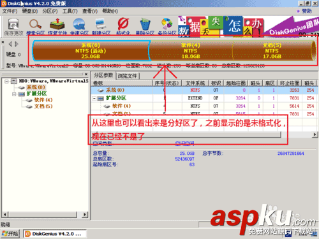Select 软件(4) in the left tree
319x239 pixels.
pos(43,100)
